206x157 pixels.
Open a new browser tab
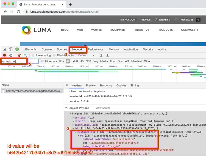[70, 4]
